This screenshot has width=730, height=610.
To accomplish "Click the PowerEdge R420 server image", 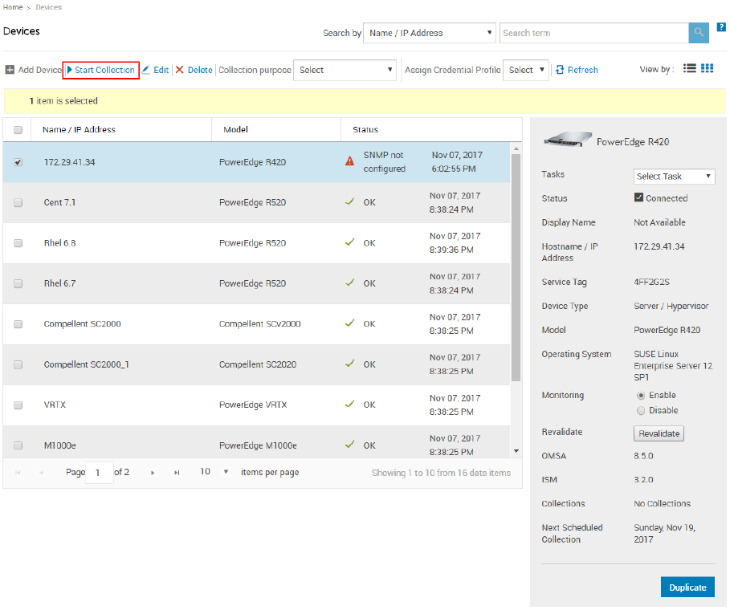I will point(568,139).
